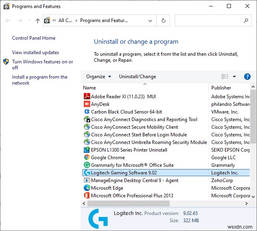Click the horizontal scrollbar thumb
257x231 pixels.
[128, 203]
